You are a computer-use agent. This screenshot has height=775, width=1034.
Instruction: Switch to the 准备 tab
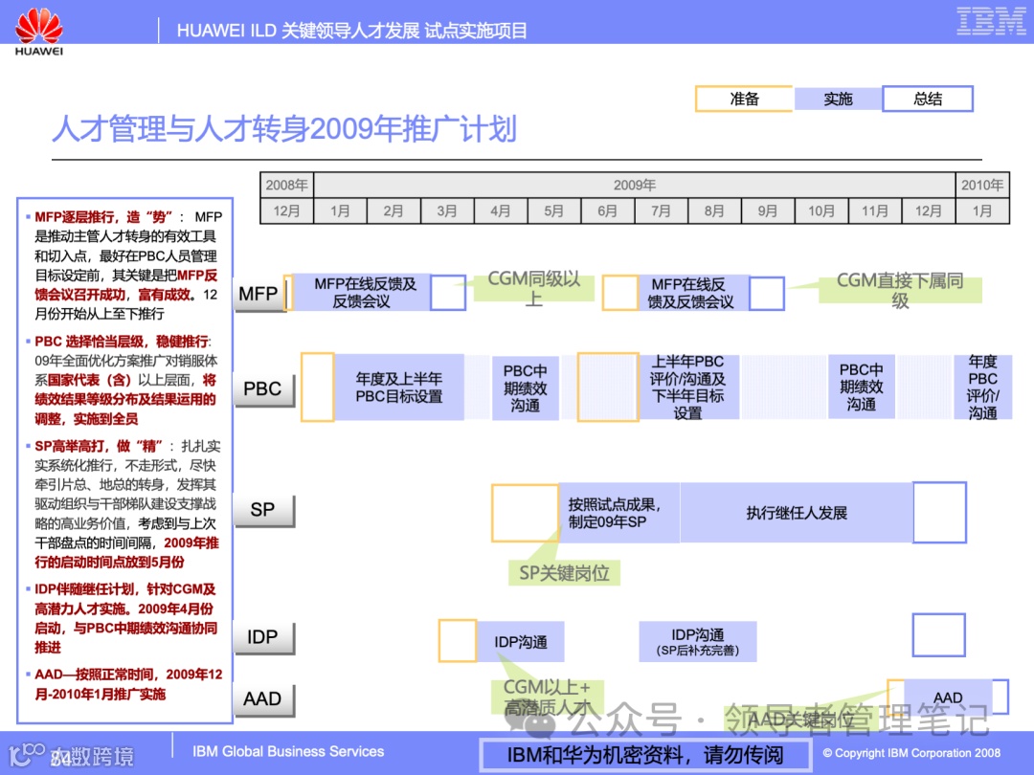point(744,99)
